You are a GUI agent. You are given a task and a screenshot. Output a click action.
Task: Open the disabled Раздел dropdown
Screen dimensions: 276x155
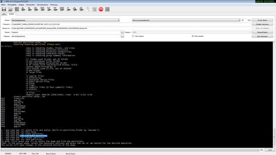[x=191, y=32]
